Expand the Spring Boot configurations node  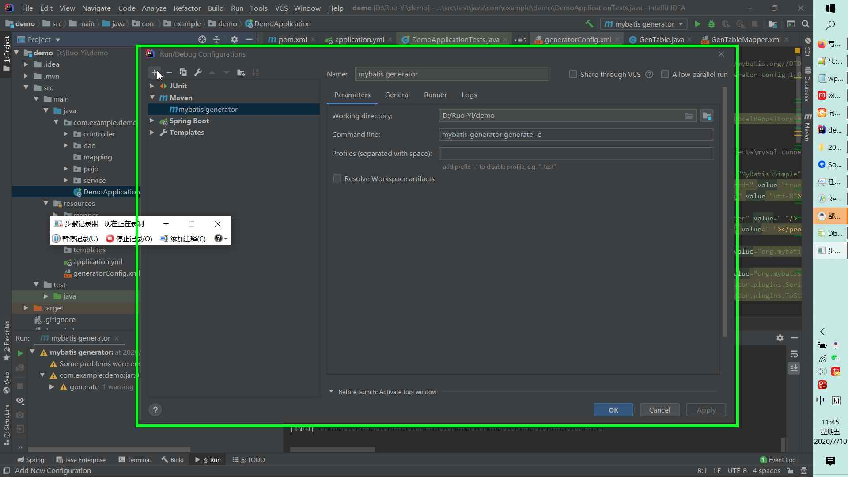click(x=152, y=121)
